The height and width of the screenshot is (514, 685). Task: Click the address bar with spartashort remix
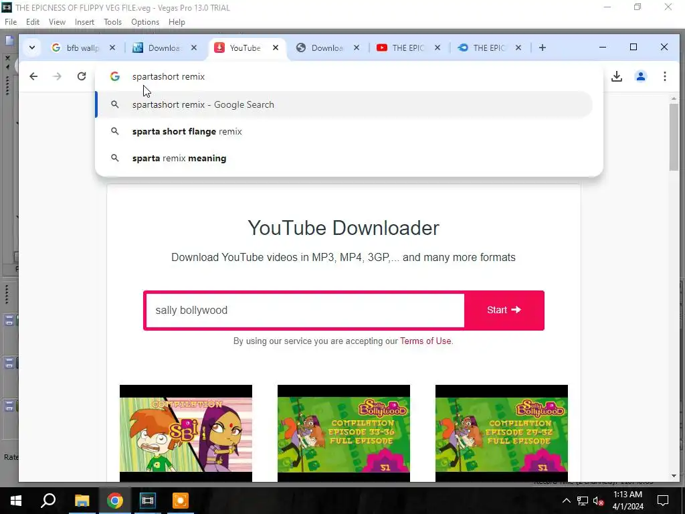[x=349, y=76]
